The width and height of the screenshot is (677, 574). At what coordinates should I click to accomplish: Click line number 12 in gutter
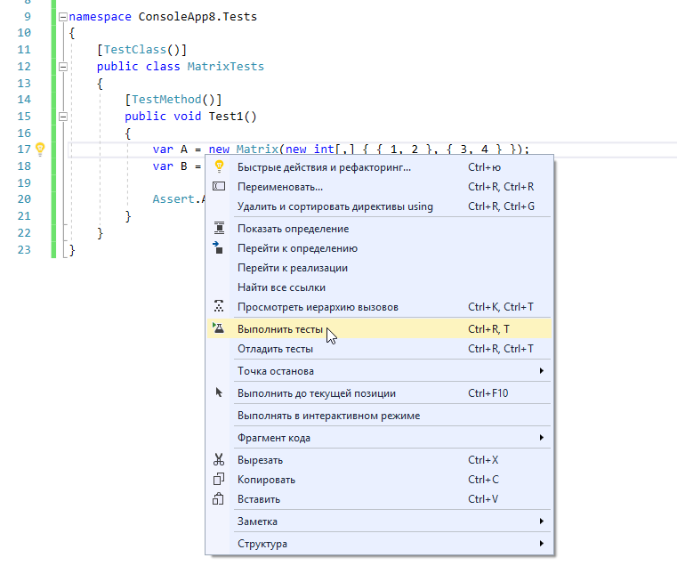click(24, 67)
